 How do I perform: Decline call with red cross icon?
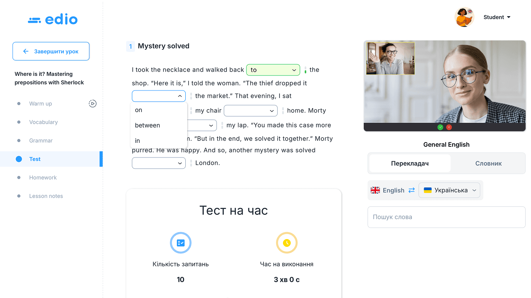tap(449, 127)
